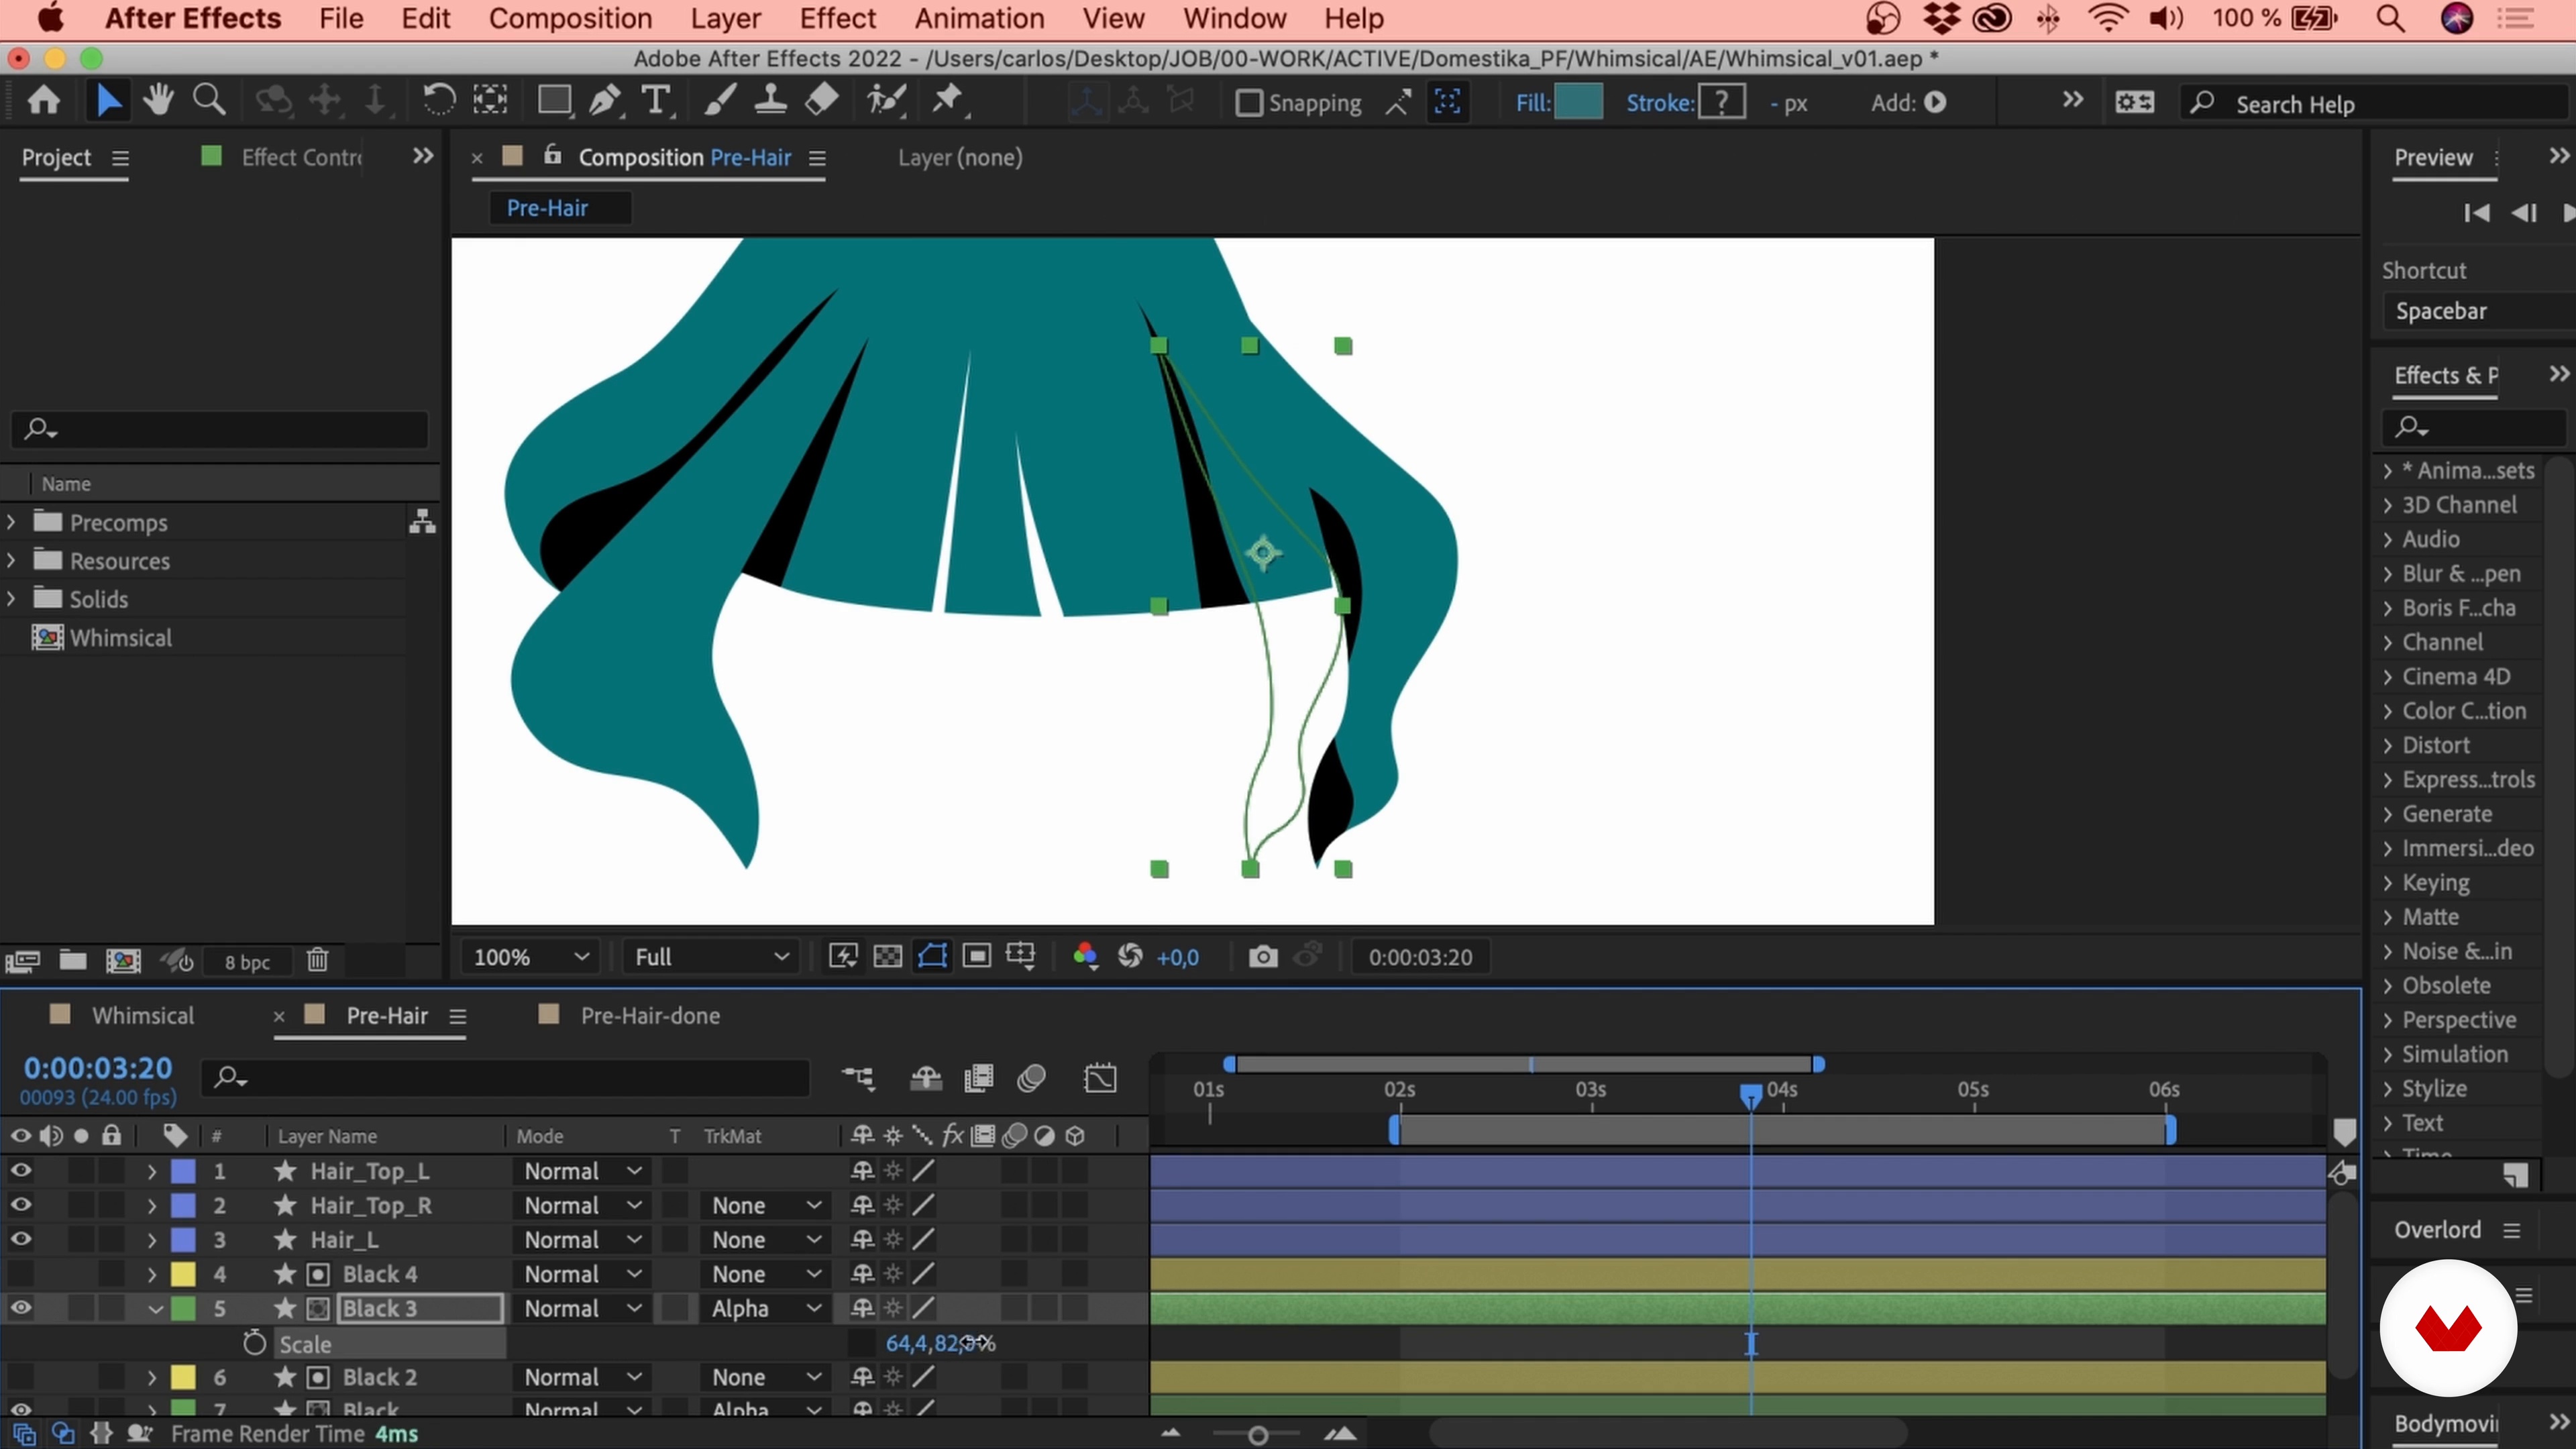Screen dimensions: 2576x1449
Task: Open Hair_Top_L blending Mode dropdown
Action: [x=581, y=1171]
